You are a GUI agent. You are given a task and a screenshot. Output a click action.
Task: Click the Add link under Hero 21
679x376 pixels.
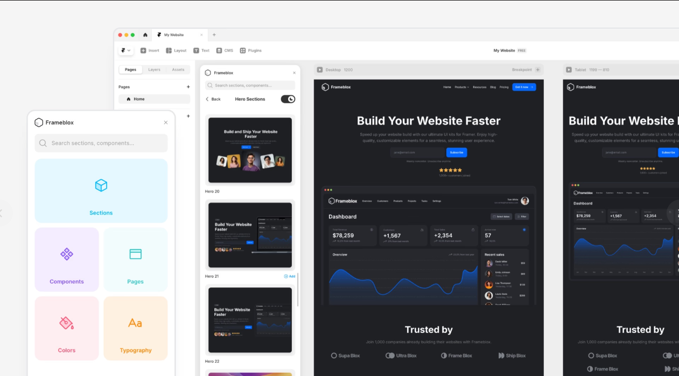(x=290, y=276)
